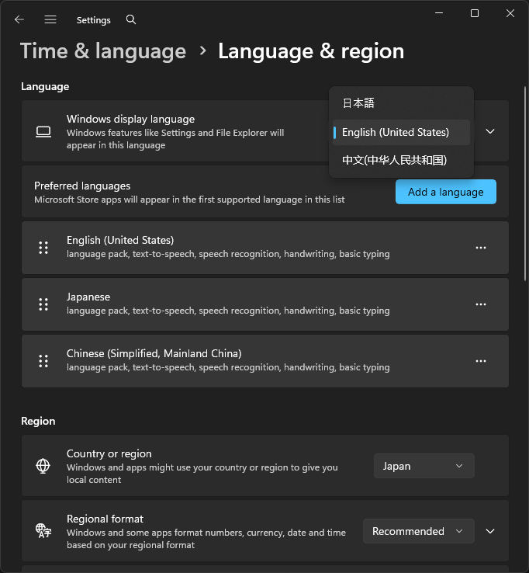Screen dimensions: 529x573
Task: Select 日本語 from the display language list
Action: point(401,103)
